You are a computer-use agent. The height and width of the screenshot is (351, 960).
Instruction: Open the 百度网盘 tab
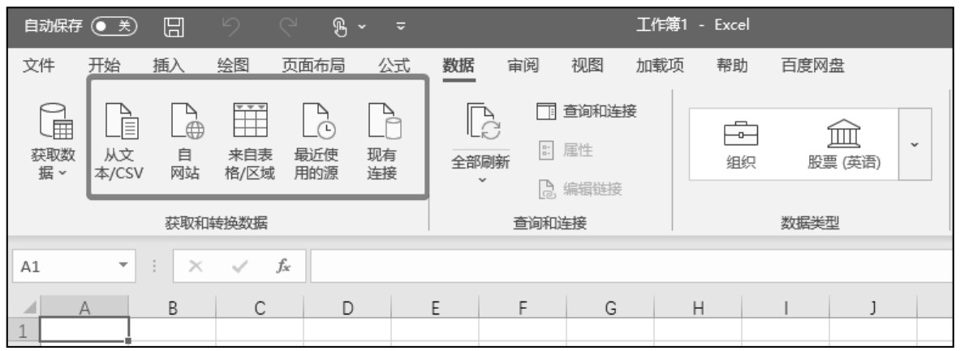point(813,66)
